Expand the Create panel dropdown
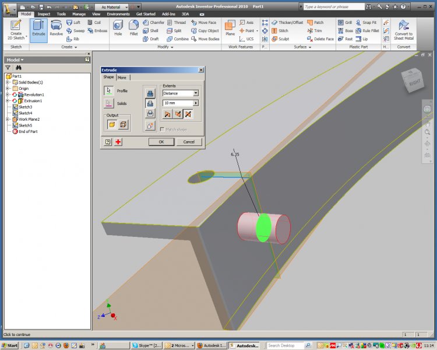This screenshot has width=437, height=350. (69, 47)
